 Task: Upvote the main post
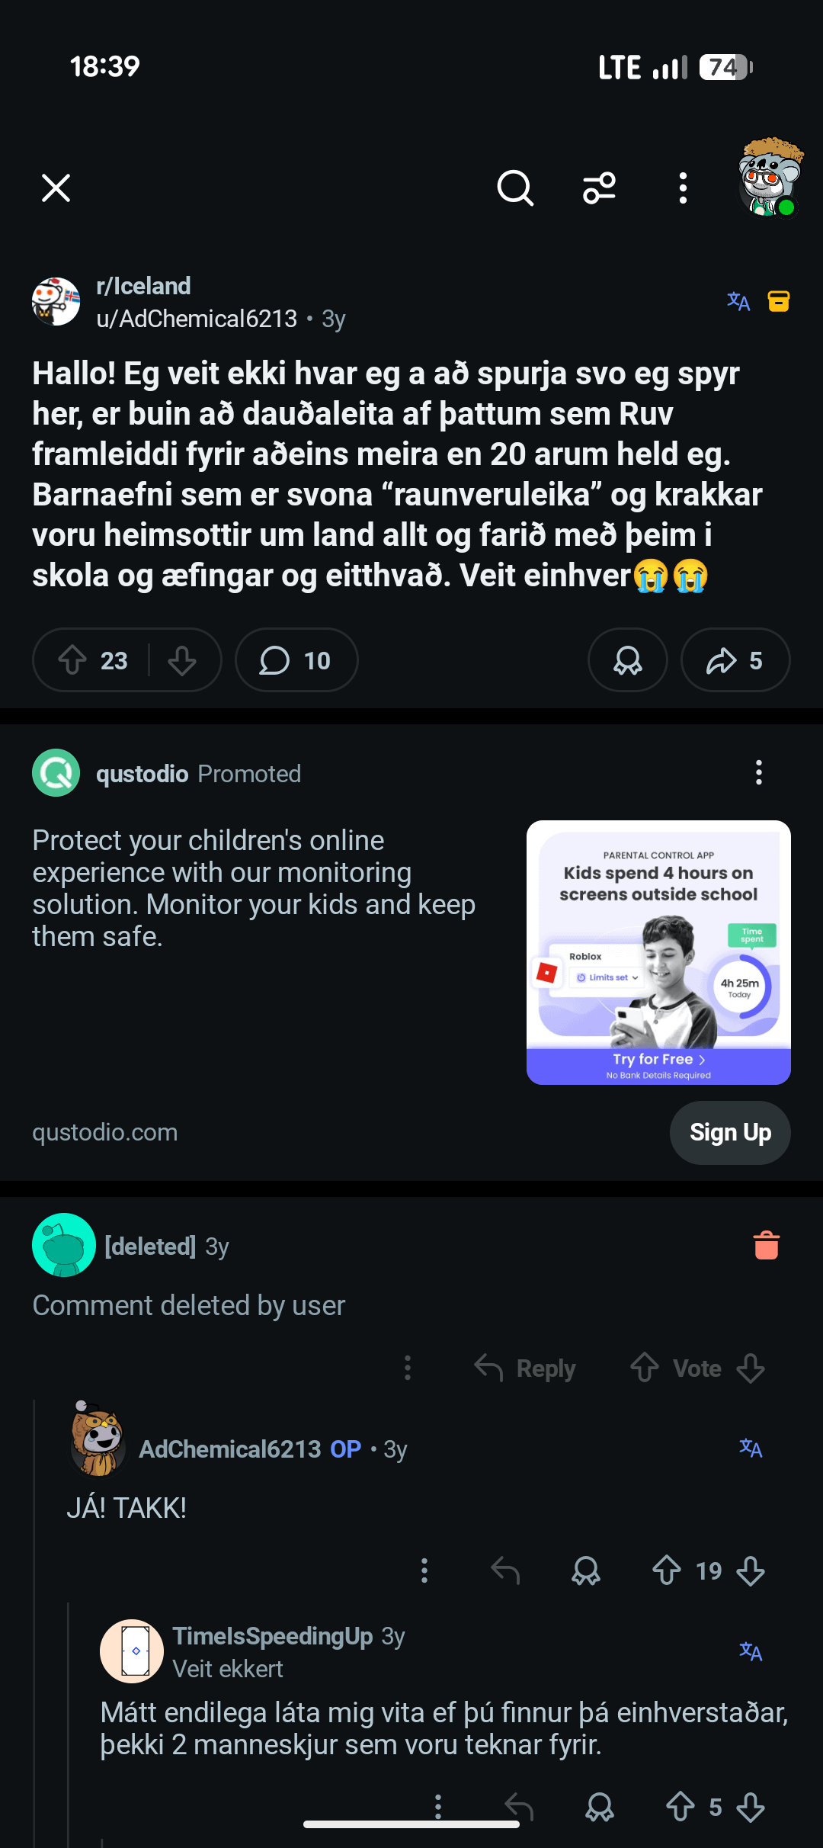73,660
